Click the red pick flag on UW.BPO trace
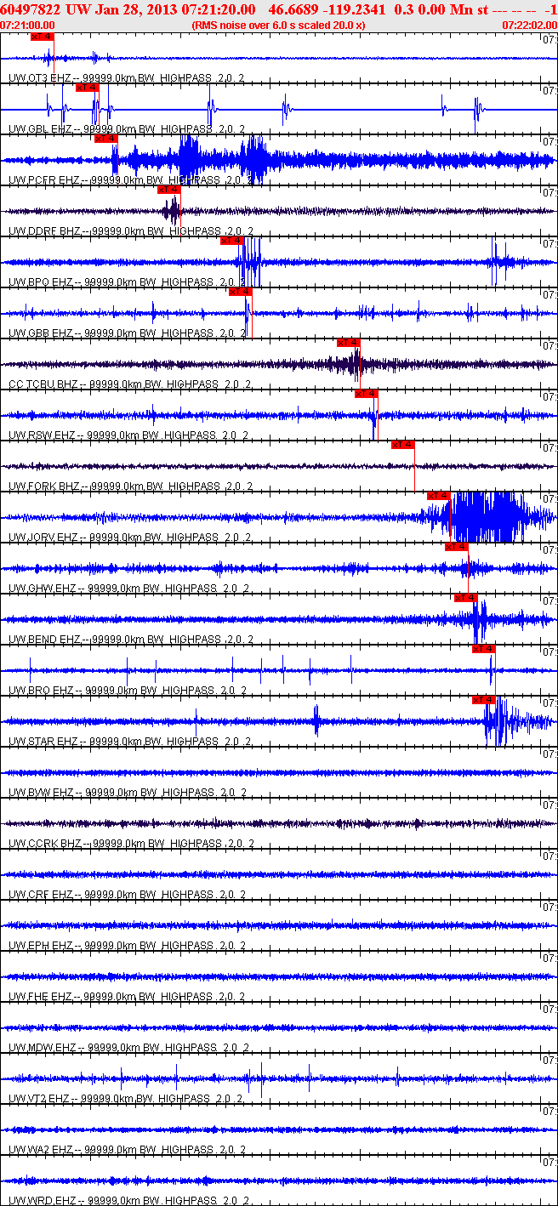The height and width of the screenshot is (1206, 558). coord(232,241)
